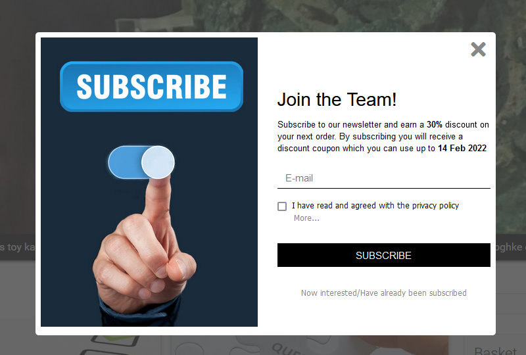This screenshot has height=355, width=526.
Task: Click the 'I have read and agreed' label text
Action: [x=375, y=205]
